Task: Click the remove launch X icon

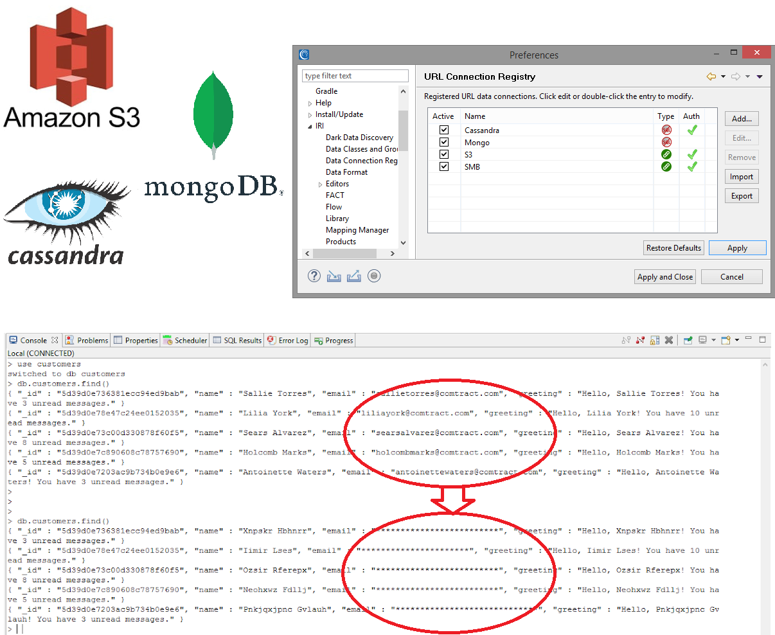Action: tap(669, 340)
